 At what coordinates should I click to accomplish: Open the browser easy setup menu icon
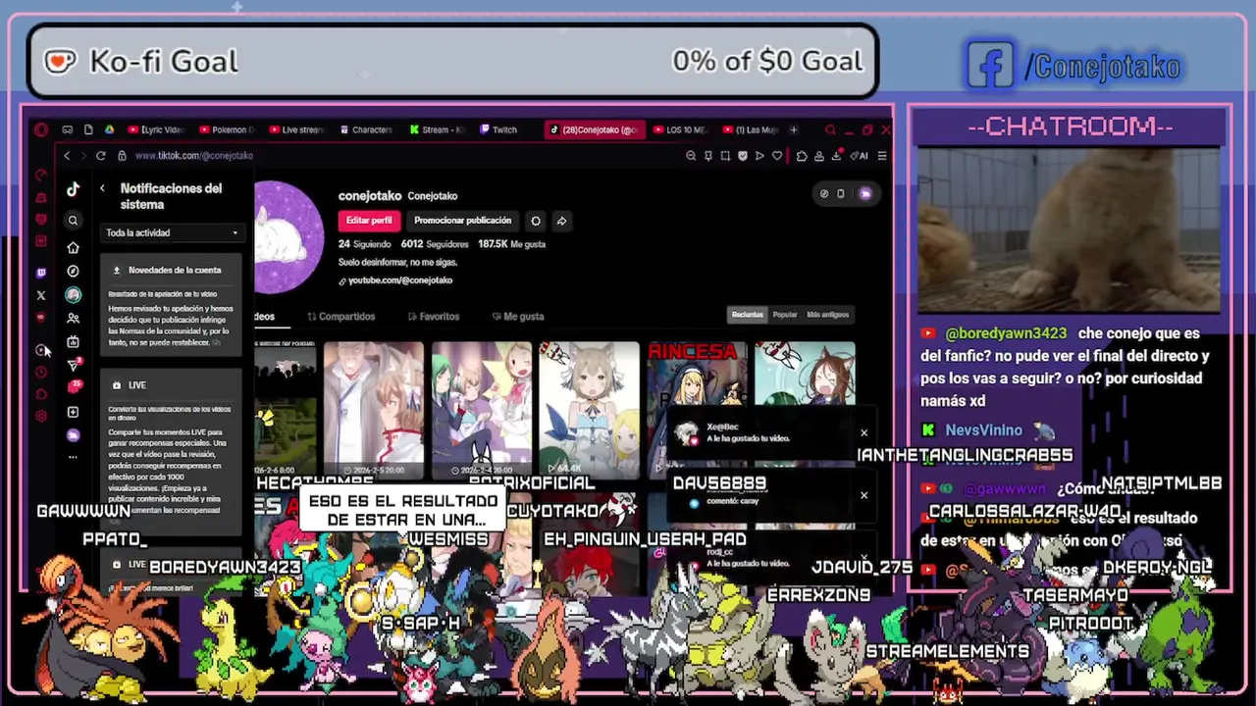coord(882,156)
